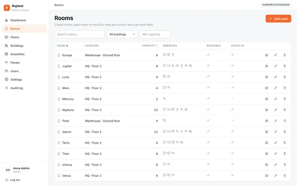The width and height of the screenshot is (297, 186).
Task: Click Warehouse - Ground floor in Pluto row
Action: pos(103,121)
